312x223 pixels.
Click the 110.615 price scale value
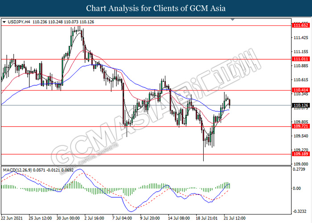[x=301, y=80]
